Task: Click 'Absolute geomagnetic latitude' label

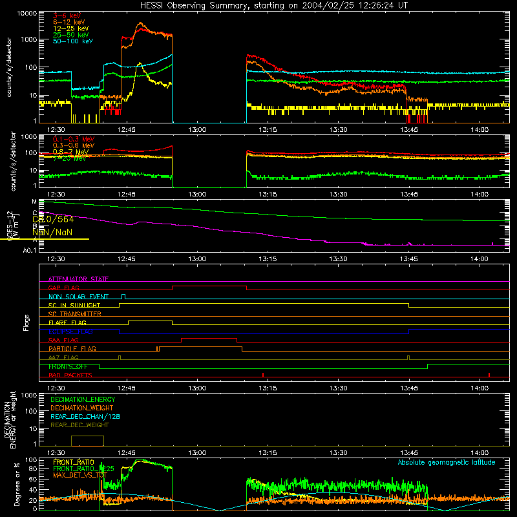Action: coord(447,462)
